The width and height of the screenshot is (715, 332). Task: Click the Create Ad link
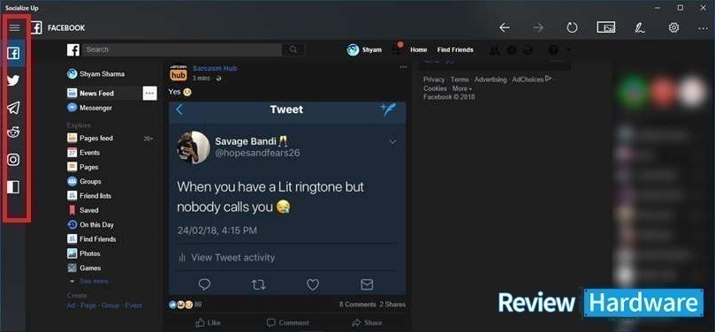(x=71, y=306)
